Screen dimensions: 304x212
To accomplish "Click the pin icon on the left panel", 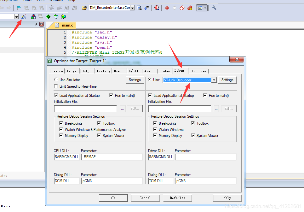I will [36, 24].
